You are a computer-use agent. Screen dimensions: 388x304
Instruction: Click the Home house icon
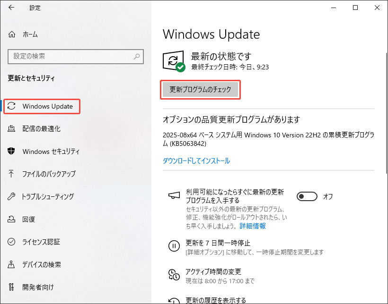[x=12, y=34]
